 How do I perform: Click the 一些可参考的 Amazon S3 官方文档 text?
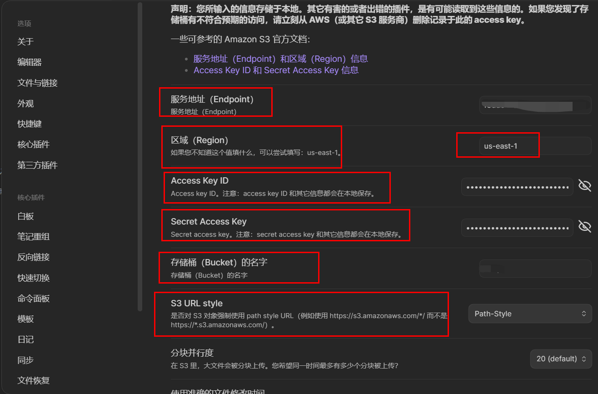coord(241,39)
